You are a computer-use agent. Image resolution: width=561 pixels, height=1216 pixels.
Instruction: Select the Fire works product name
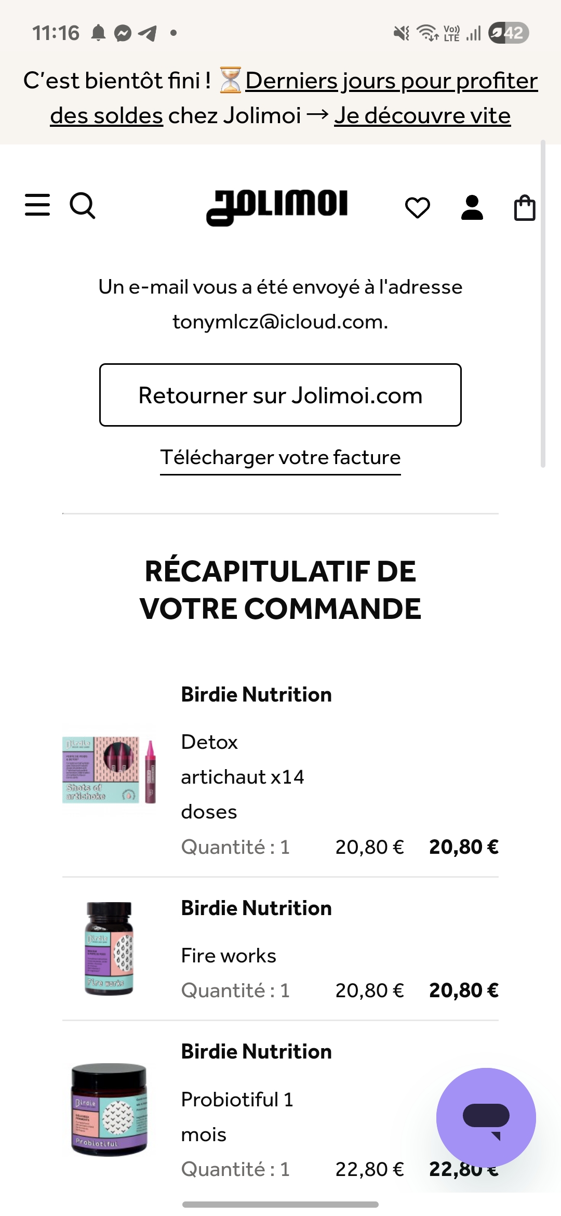tap(229, 956)
